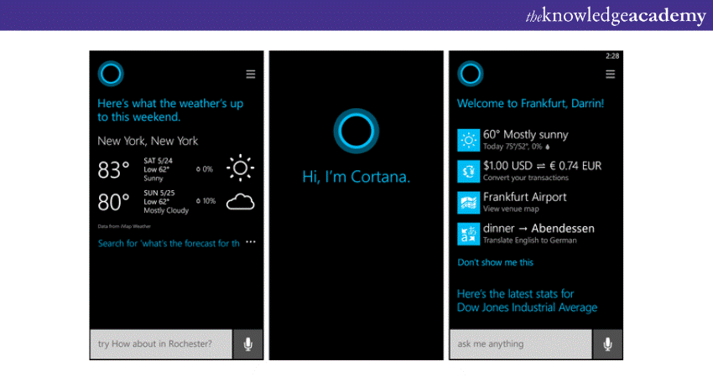Tap the microphone on the right phone

[x=607, y=343]
